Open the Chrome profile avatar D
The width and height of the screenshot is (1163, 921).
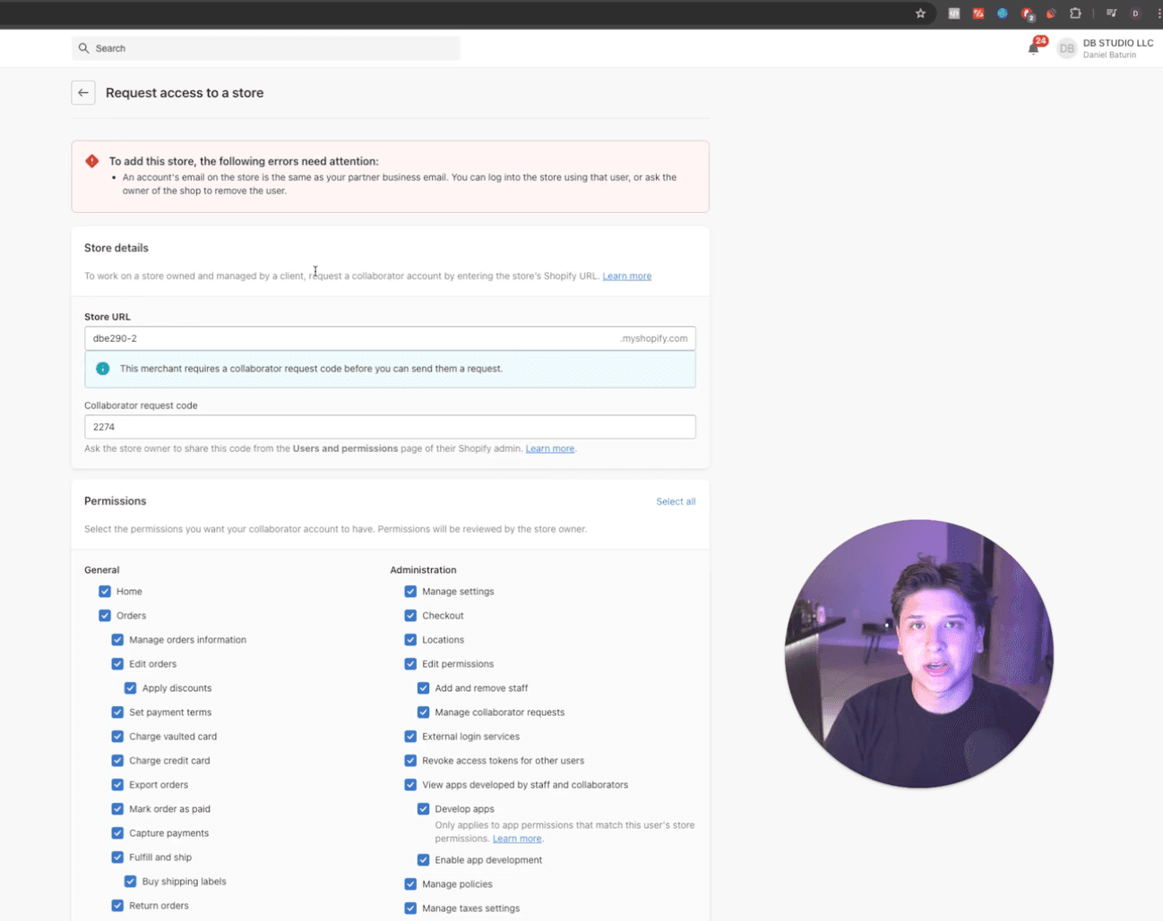(x=1135, y=13)
